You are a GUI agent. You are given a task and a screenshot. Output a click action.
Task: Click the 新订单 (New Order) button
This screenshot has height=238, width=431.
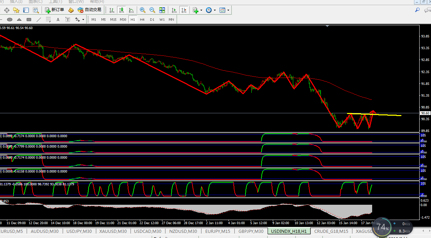[55, 10]
